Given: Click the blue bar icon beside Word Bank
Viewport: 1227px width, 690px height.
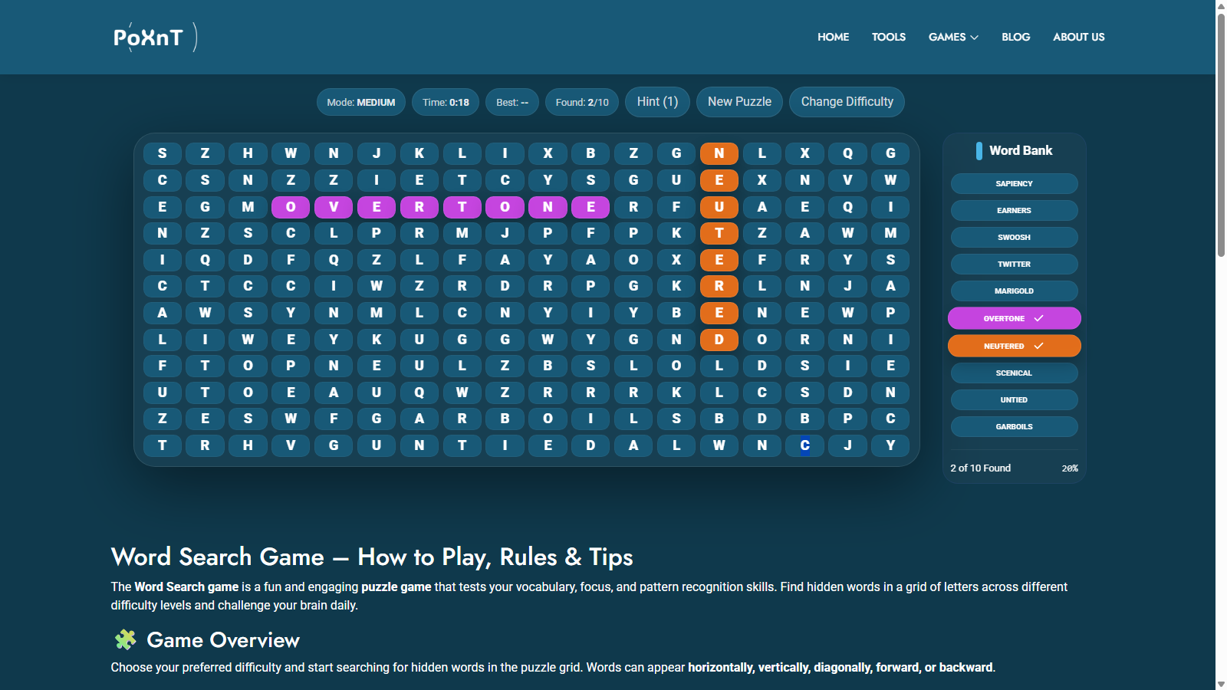Looking at the screenshot, I should coord(979,151).
